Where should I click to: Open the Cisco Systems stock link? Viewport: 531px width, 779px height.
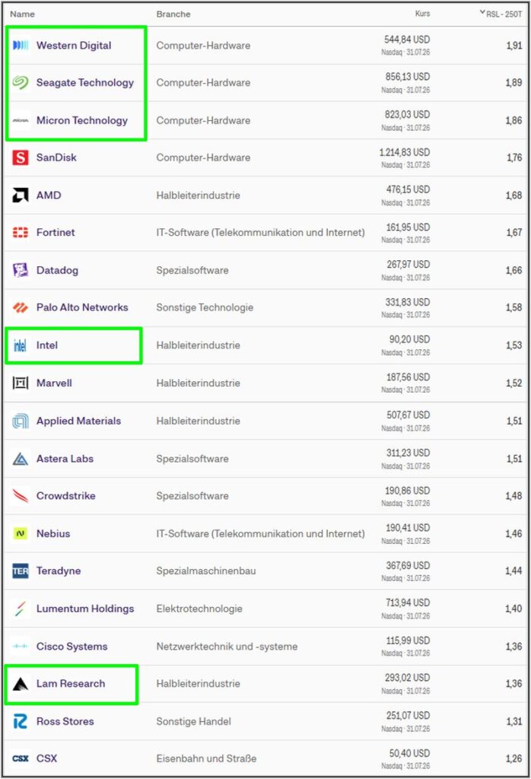(72, 647)
